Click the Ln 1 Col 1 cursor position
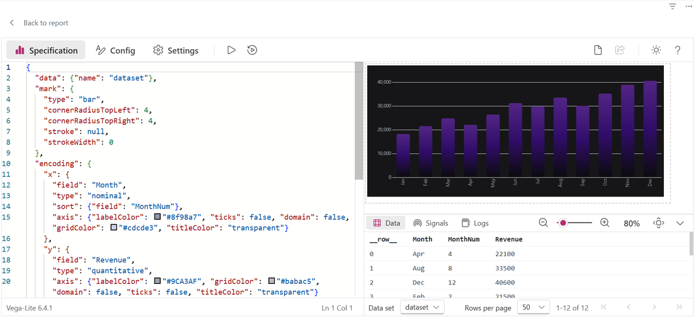 click(x=337, y=308)
